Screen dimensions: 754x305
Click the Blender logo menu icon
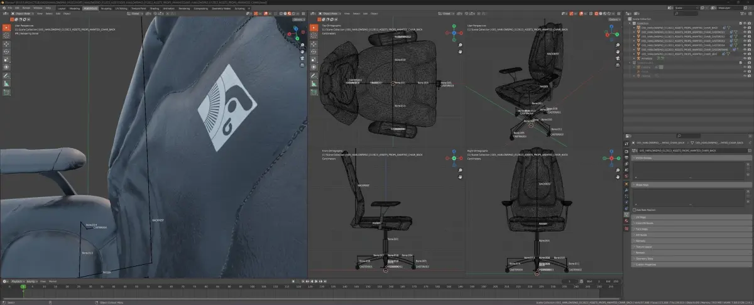pyautogui.click(x=4, y=8)
